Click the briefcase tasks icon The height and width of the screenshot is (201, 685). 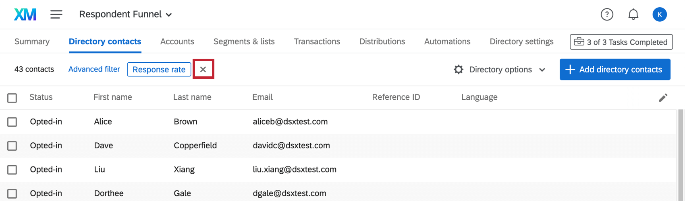tap(579, 42)
